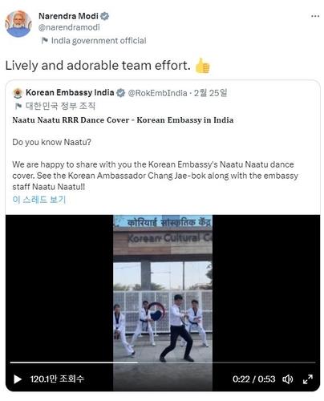The image size is (324, 401).
Task: Mute the video with the speaker icon
Action: pos(288,379)
